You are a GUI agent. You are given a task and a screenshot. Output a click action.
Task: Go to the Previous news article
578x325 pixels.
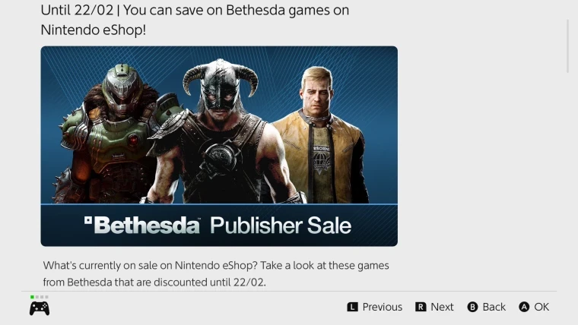tap(383, 307)
